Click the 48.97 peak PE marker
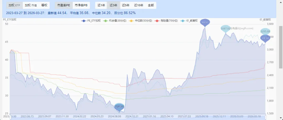 coord(205,22)
